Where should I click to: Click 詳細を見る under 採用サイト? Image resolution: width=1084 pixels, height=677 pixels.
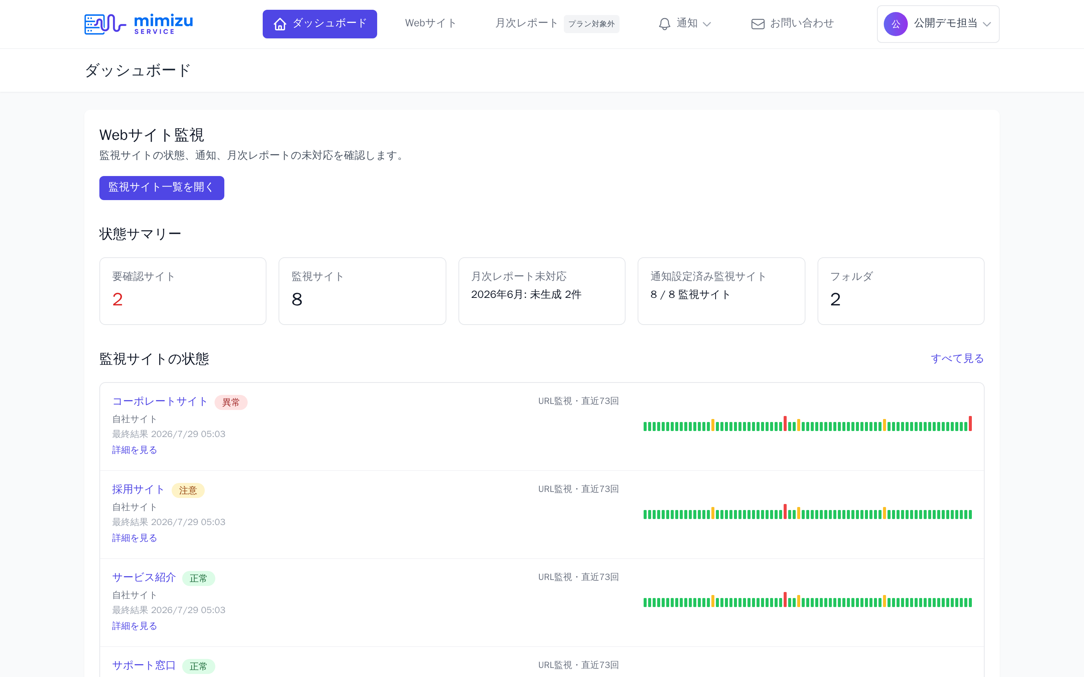[134, 538]
